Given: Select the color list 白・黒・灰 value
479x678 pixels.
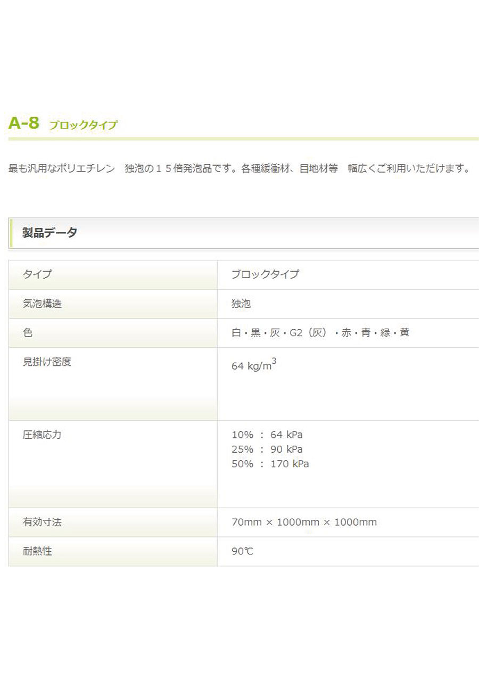Looking at the screenshot, I should click(x=320, y=333).
